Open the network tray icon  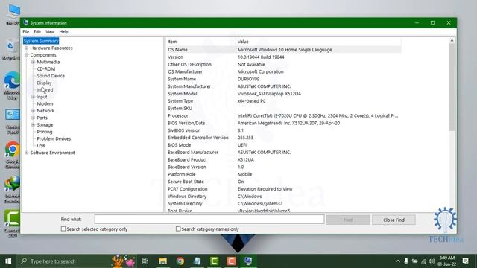423,261
